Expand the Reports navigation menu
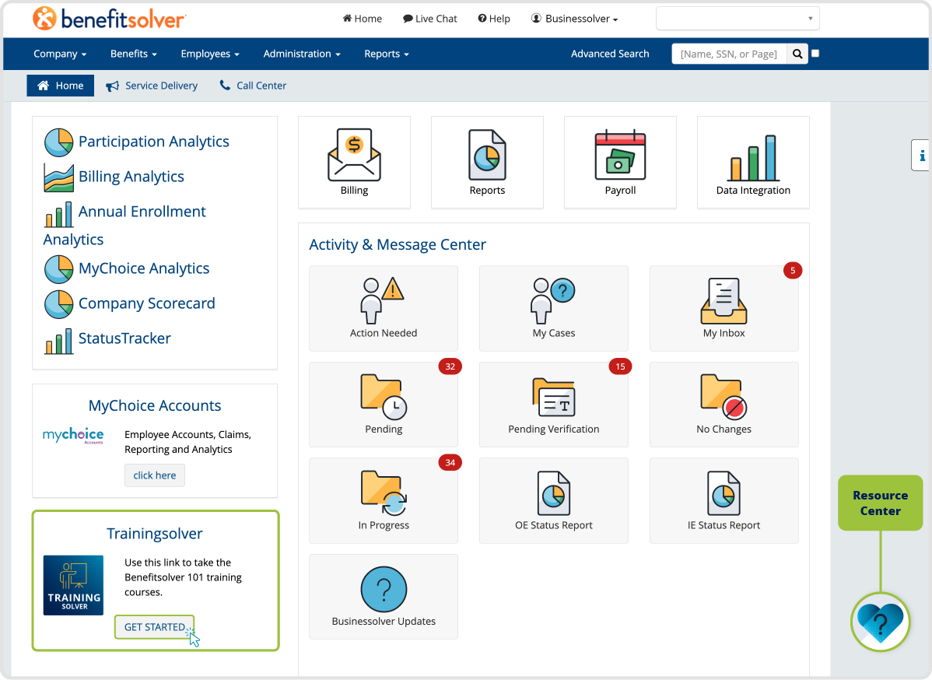 coord(387,54)
